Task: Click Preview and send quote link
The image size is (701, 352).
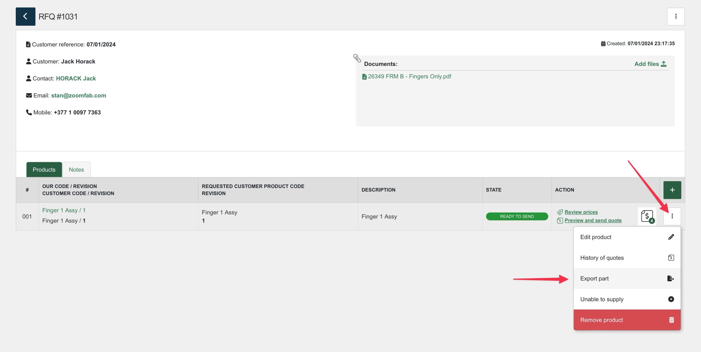Action: pos(593,220)
